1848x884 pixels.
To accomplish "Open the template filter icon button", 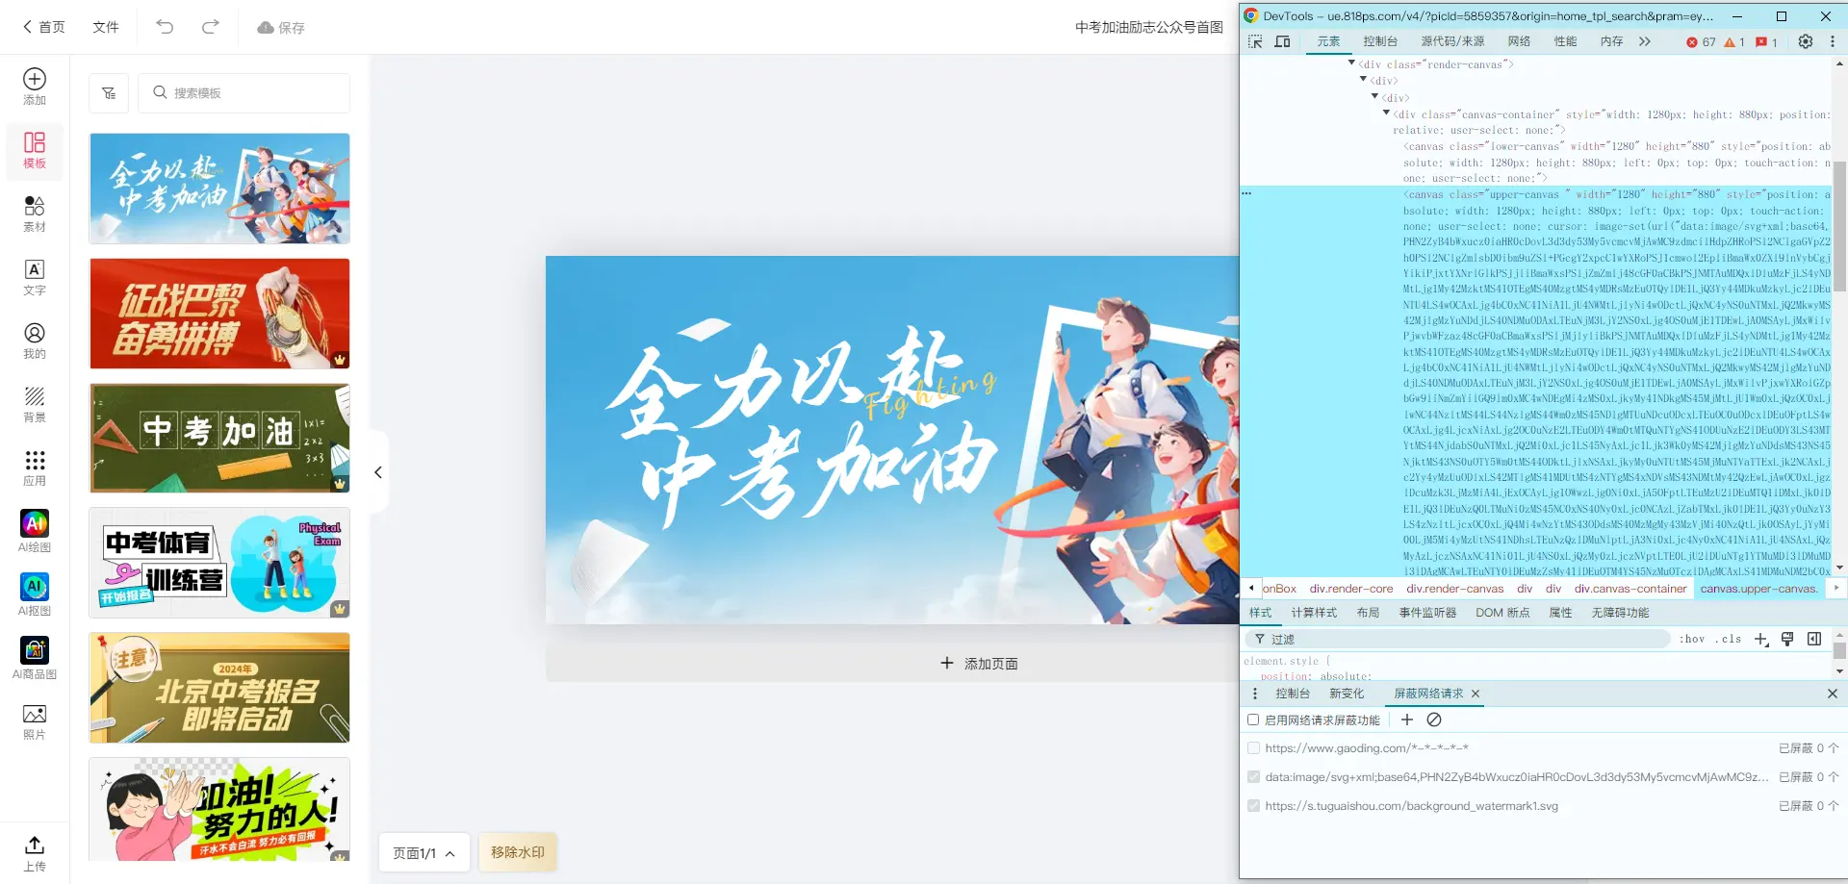I will click(x=109, y=93).
